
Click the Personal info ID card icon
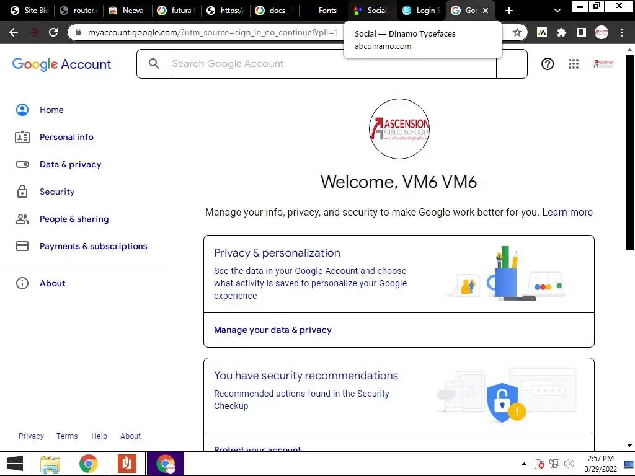pos(22,137)
